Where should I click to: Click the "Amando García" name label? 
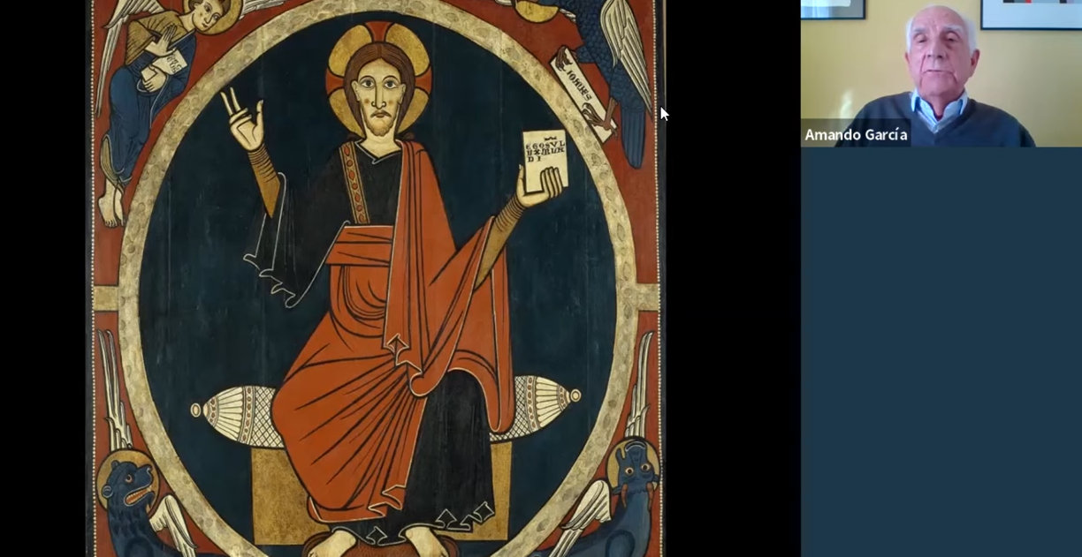856,135
